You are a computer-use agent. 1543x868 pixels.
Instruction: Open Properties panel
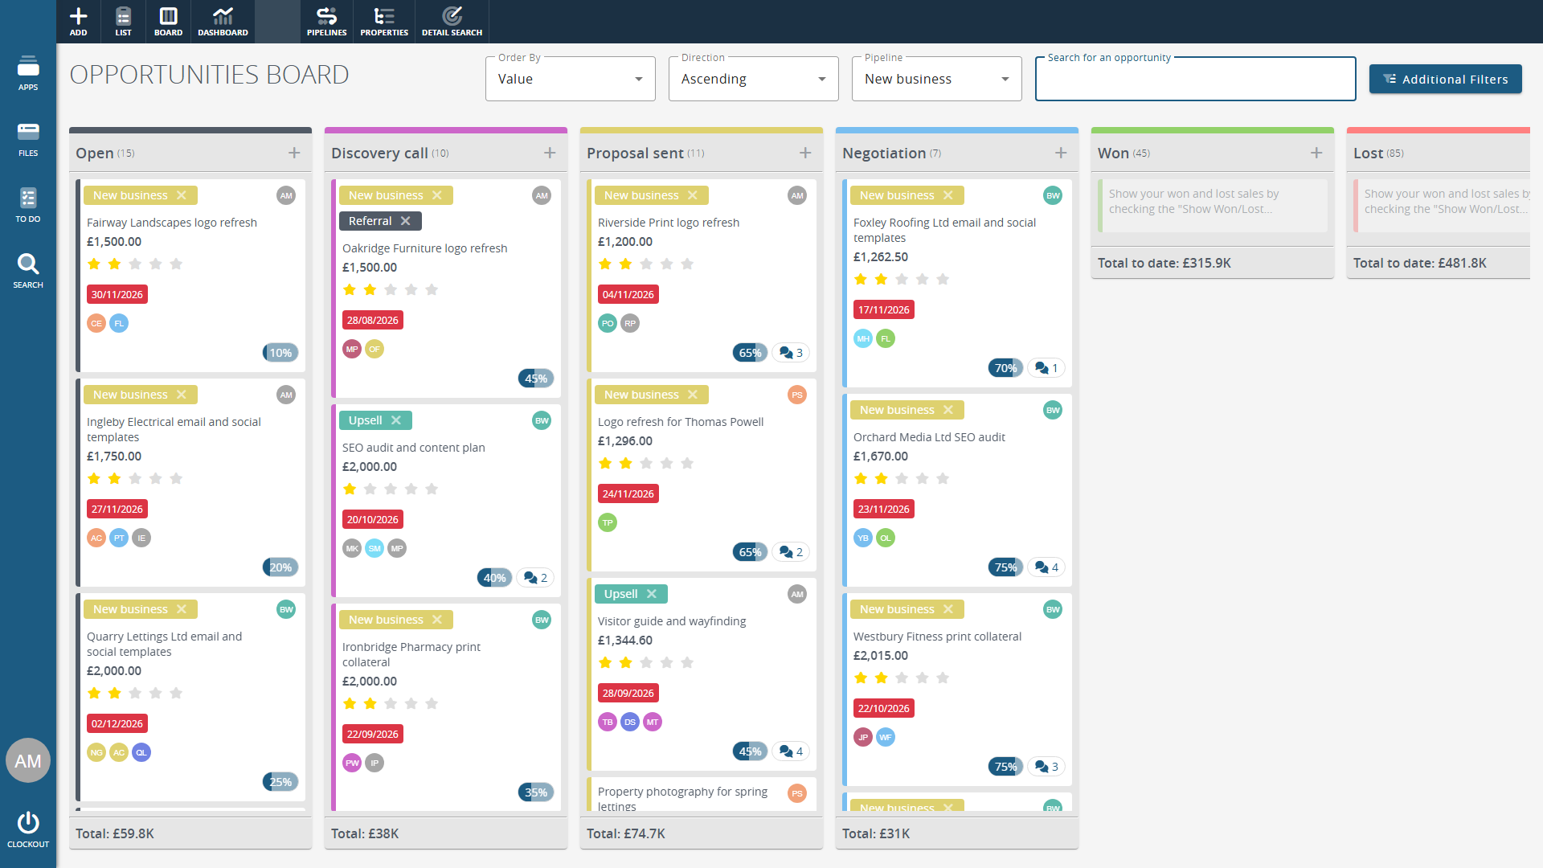(384, 21)
